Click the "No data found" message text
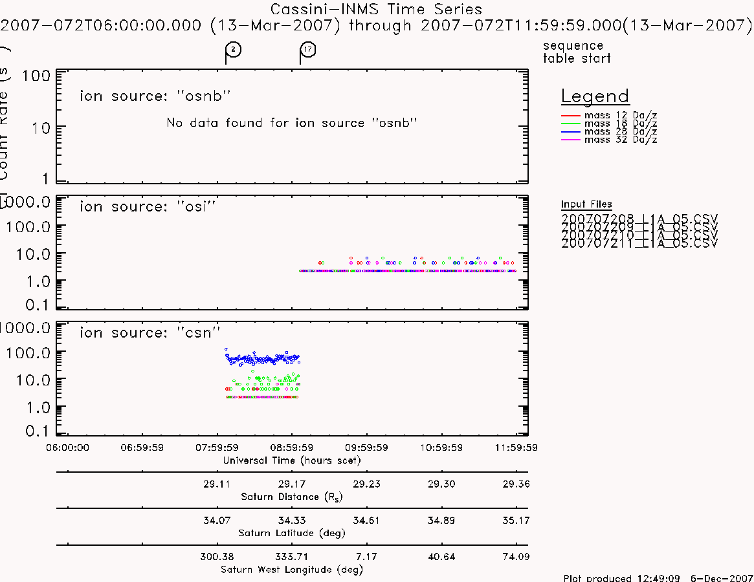This screenshot has width=754, height=582. tap(291, 123)
